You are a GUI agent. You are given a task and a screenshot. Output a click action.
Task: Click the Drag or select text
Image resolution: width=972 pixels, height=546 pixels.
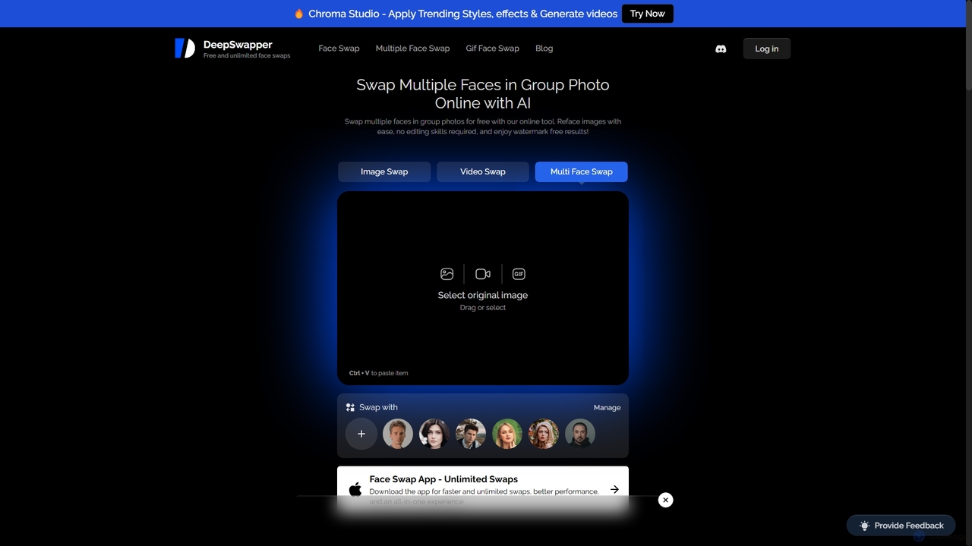[x=483, y=308]
